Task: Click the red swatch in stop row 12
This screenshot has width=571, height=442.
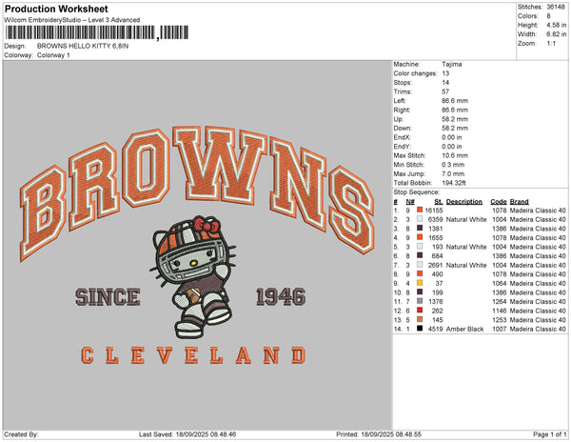Action: (x=420, y=311)
